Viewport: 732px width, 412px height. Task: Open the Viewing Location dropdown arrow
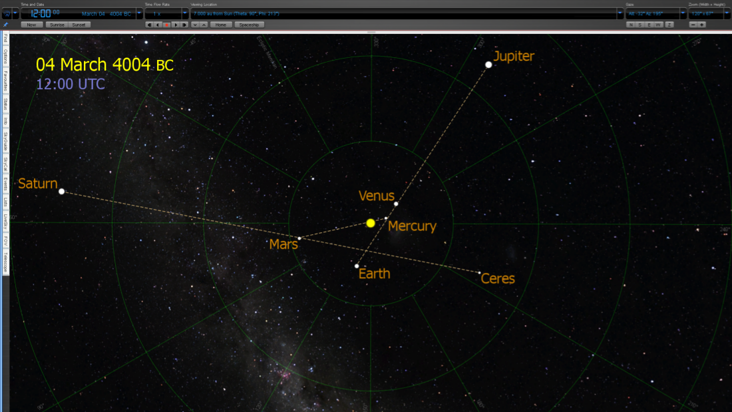click(x=620, y=13)
